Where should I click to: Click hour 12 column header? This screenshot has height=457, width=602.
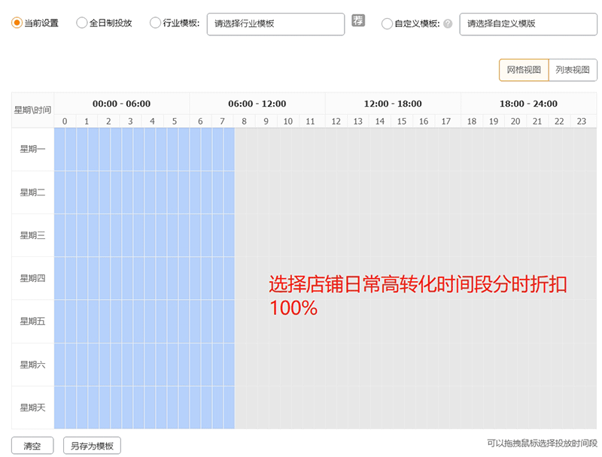(336, 121)
